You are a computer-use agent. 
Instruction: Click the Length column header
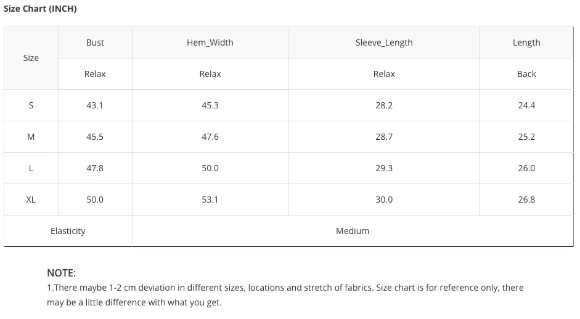[526, 42]
